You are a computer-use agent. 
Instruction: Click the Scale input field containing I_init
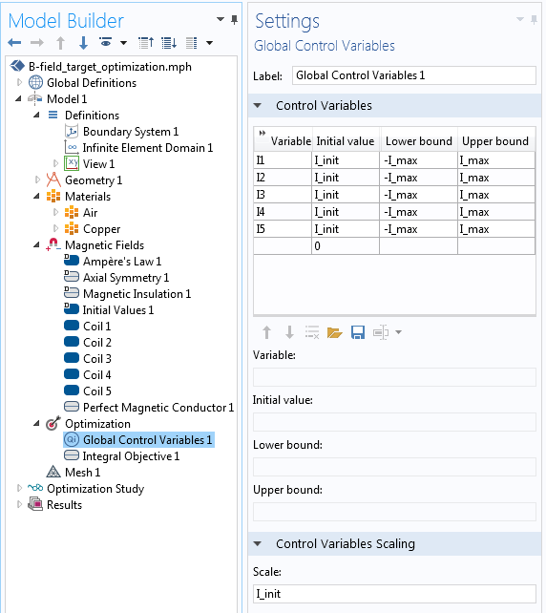395,594
